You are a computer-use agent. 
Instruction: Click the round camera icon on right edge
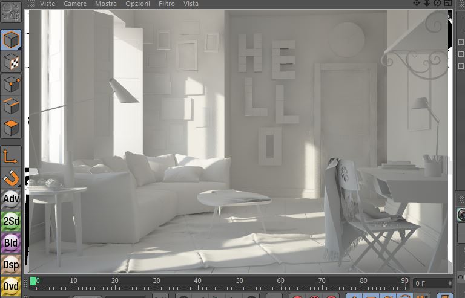tap(461, 215)
